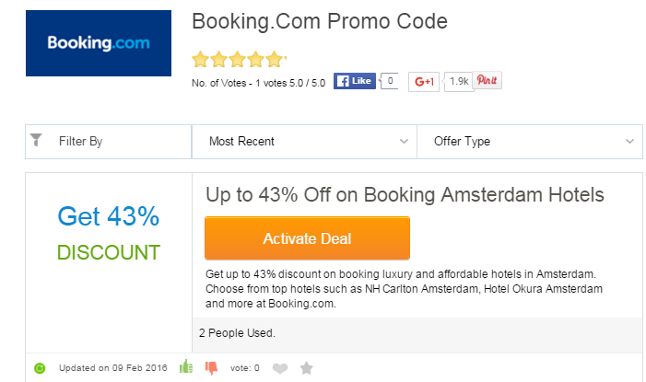Click the Pin it button
This screenshot has height=382, width=646.
(487, 81)
